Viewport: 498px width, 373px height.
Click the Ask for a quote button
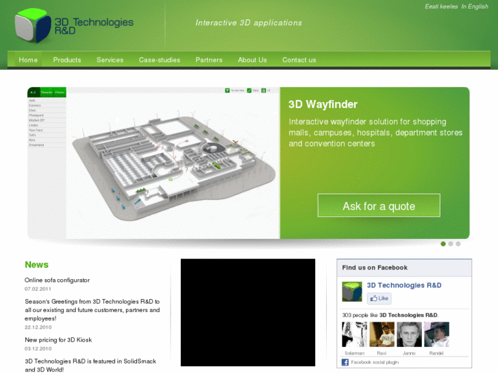tap(379, 205)
